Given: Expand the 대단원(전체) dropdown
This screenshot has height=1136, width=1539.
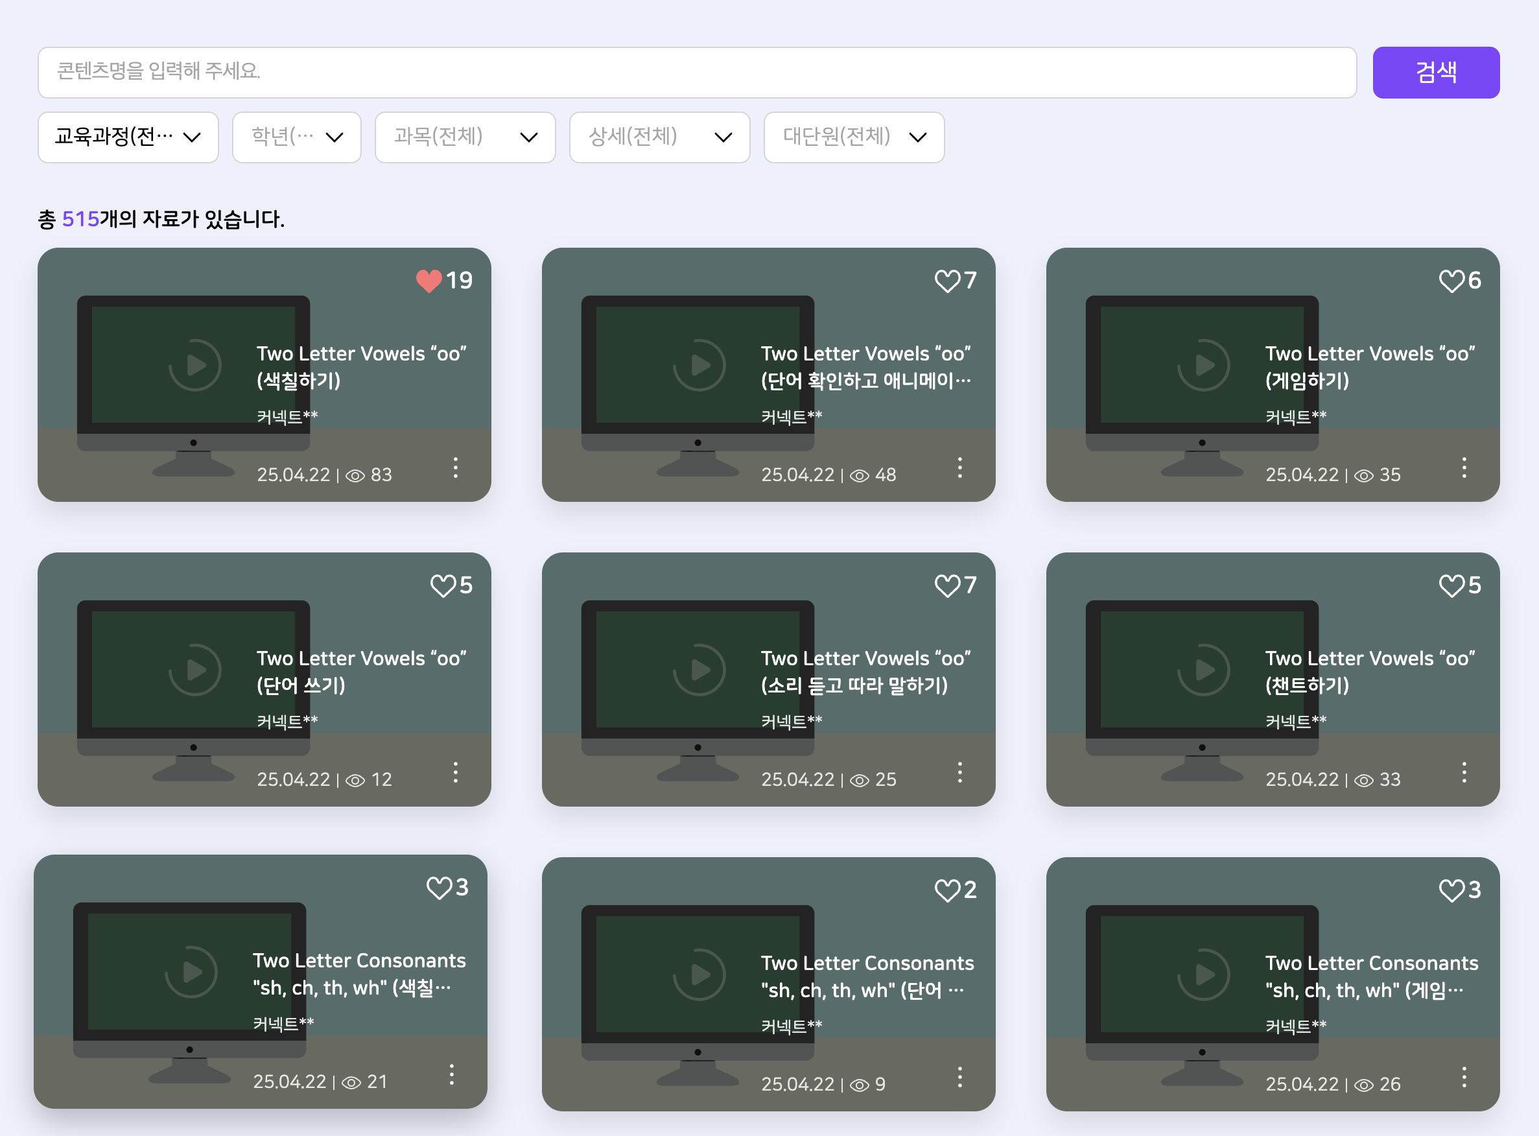Looking at the screenshot, I should [x=854, y=137].
